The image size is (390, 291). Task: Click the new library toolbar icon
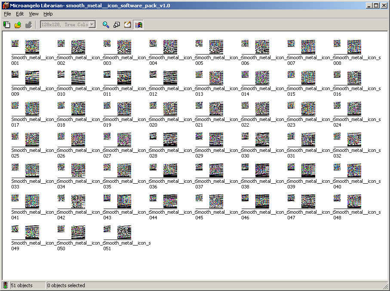point(7,24)
